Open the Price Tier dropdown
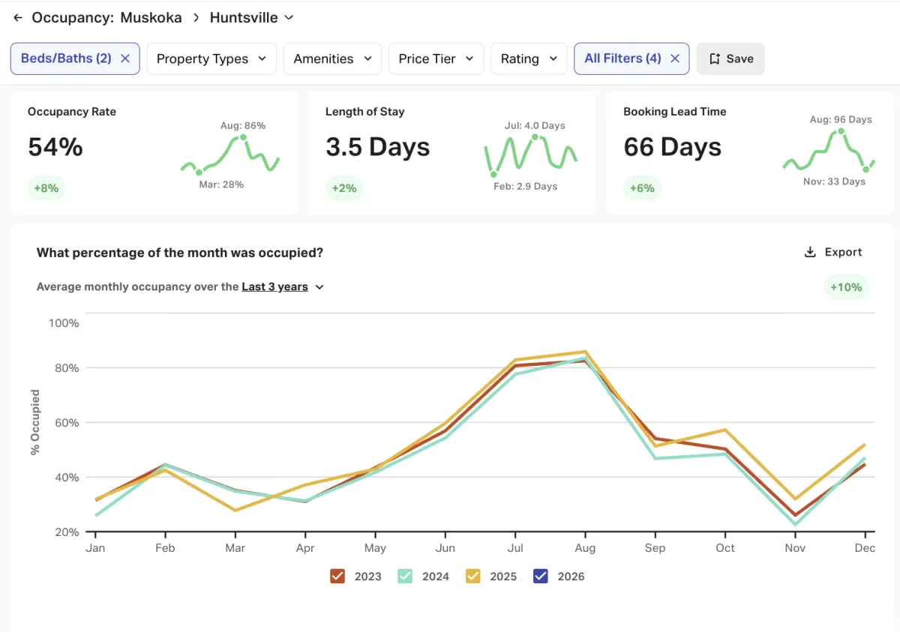 pyautogui.click(x=436, y=58)
